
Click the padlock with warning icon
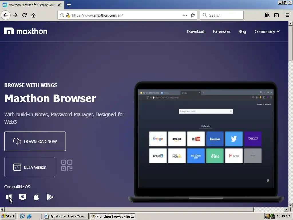click(x=68, y=15)
